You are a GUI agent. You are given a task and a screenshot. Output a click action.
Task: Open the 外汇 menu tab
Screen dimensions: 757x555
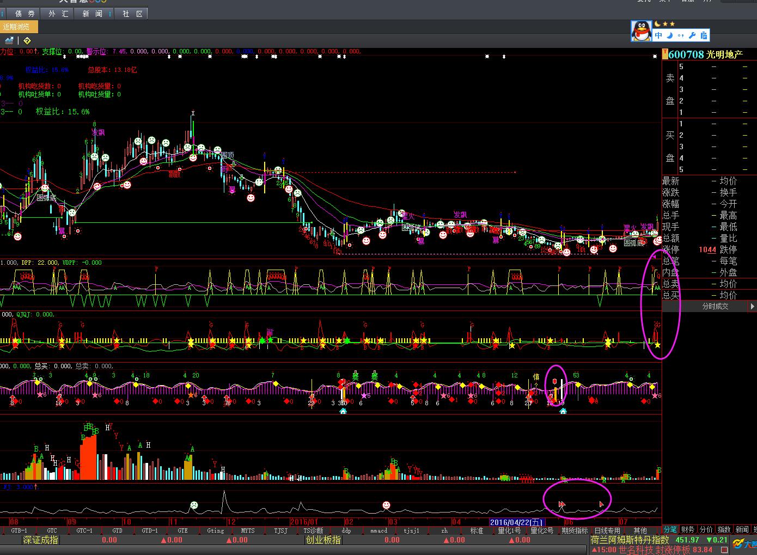click(x=58, y=14)
